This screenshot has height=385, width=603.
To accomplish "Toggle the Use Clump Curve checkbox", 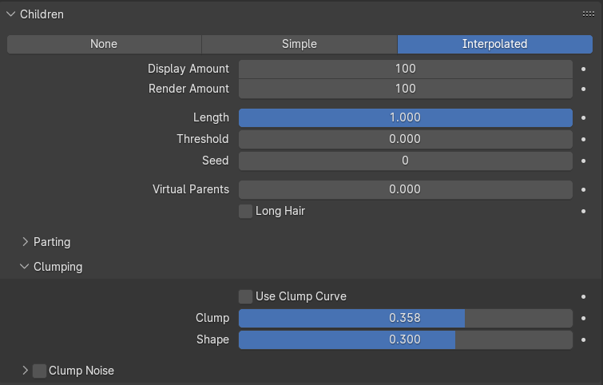I will click(246, 296).
